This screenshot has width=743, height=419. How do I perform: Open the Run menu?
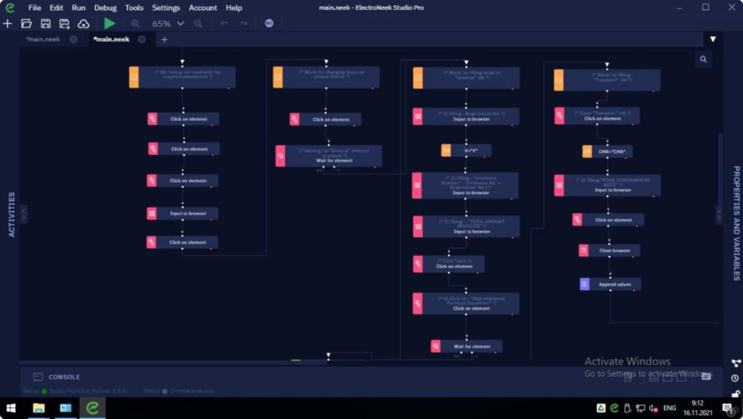[x=78, y=7]
